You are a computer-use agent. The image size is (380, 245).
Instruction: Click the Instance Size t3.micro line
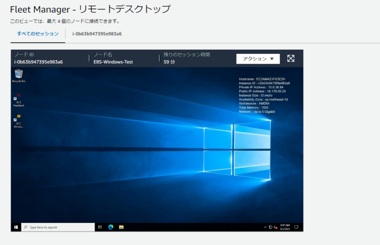[x=255, y=95]
